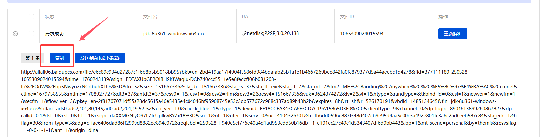Select the UA column header
This screenshot has height=137, width=540.
click(245, 17)
